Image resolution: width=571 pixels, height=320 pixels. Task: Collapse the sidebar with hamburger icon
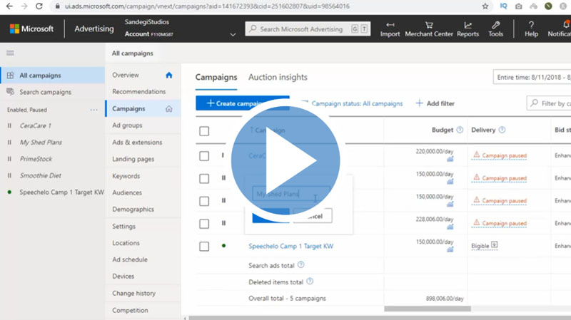10,53
